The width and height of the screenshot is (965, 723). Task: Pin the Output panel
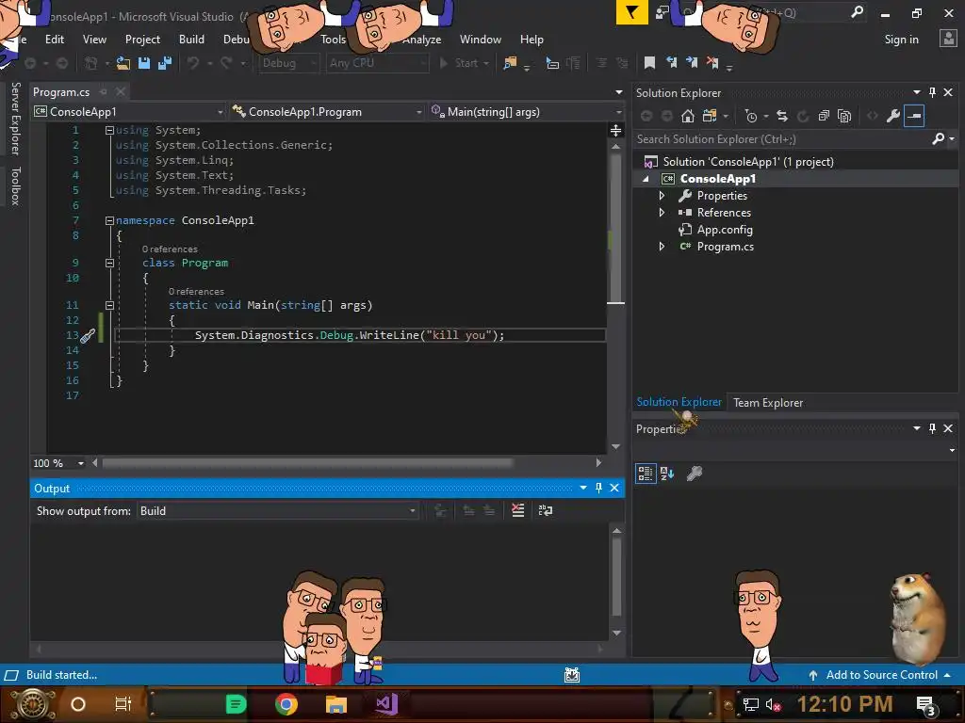[598, 488]
